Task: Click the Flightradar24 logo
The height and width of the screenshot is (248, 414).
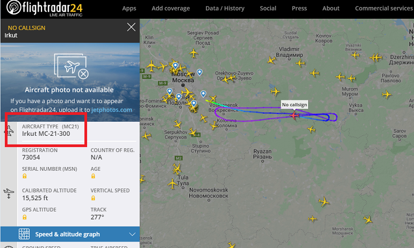Action: (x=45, y=8)
